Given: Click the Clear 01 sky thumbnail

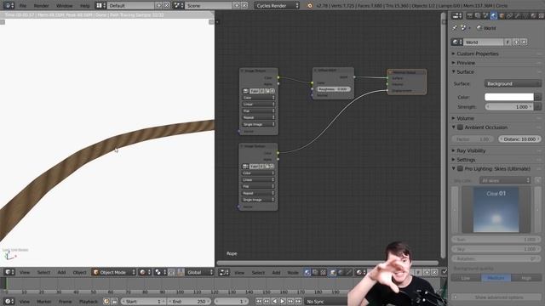Looking at the screenshot, I should (x=496, y=210).
